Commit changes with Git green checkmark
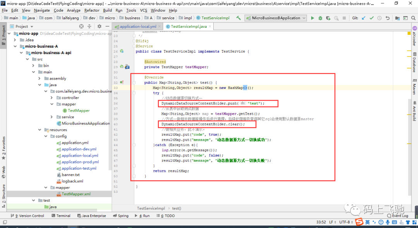This screenshot has width=418, height=228. 371,18
